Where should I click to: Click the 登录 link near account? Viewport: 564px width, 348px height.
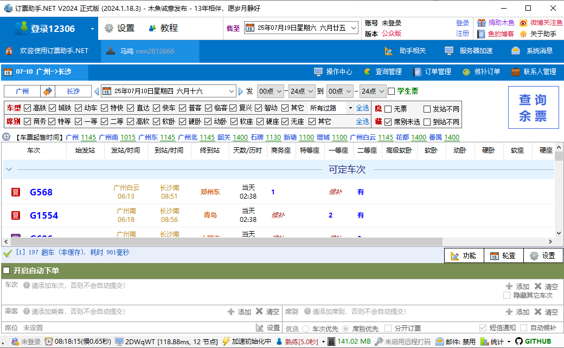(x=463, y=23)
